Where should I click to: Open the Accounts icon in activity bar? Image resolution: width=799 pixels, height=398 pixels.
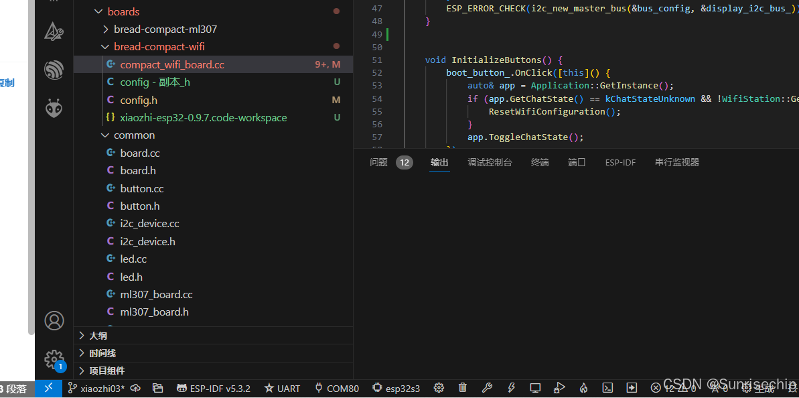click(54, 320)
